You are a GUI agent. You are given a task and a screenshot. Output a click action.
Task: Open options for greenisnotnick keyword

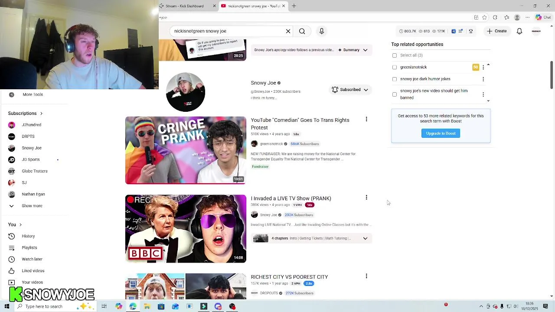(x=483, y=67)
